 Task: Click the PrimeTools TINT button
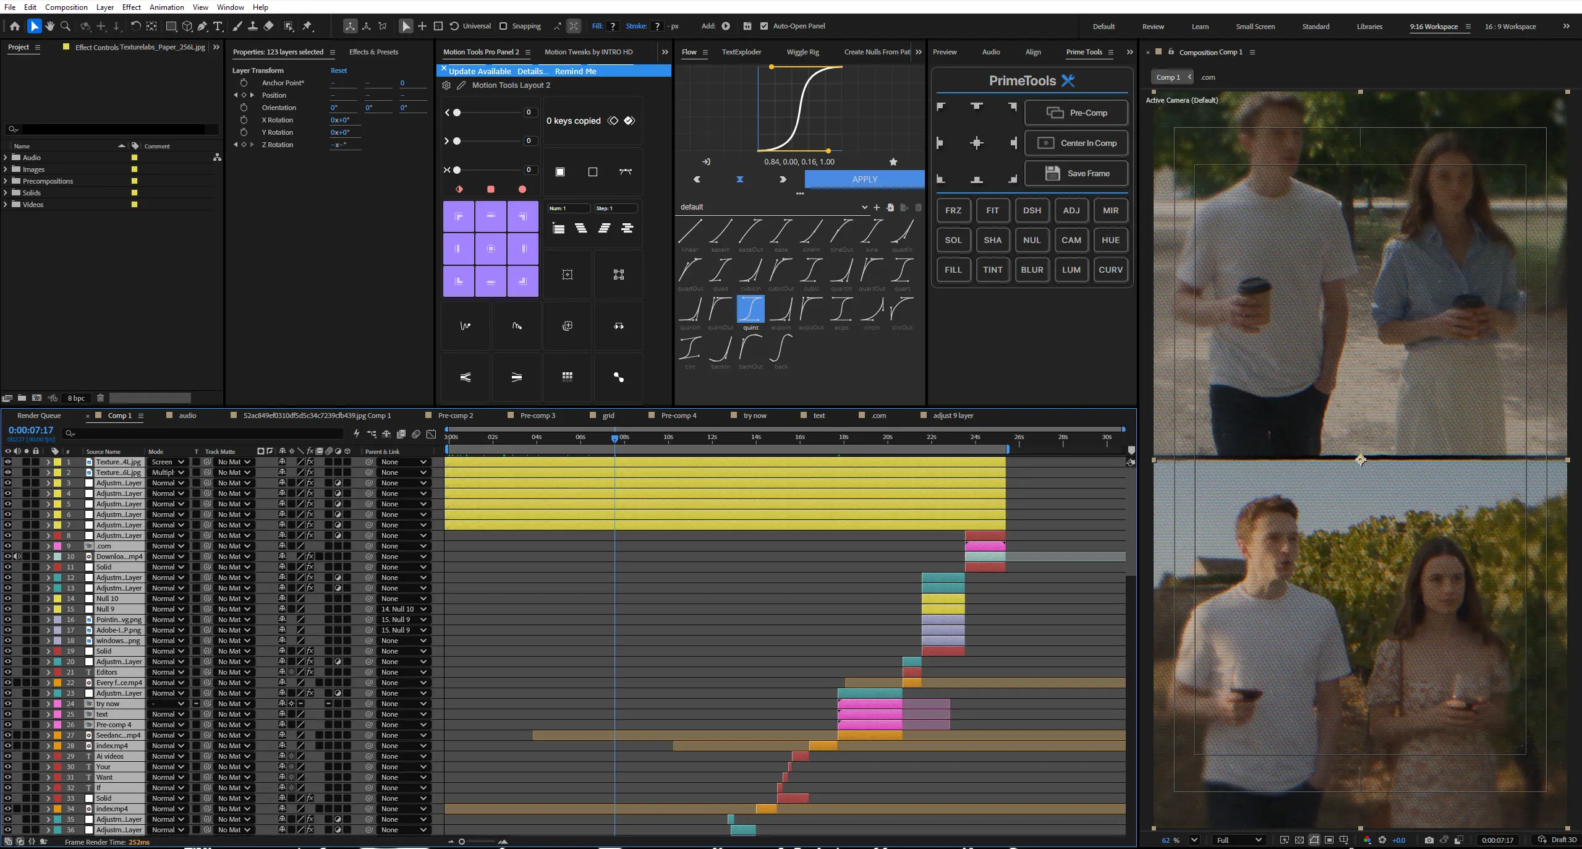click(x=993, y=270)
